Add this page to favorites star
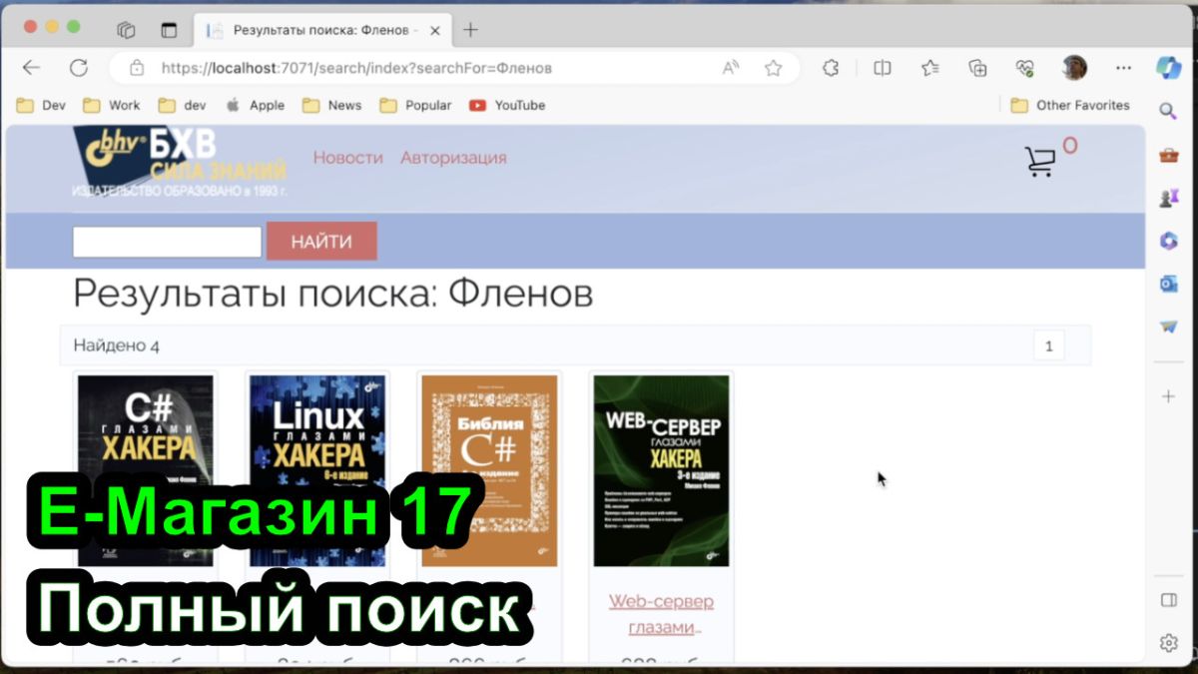The image size is (1198, 674). click(773, 68)
